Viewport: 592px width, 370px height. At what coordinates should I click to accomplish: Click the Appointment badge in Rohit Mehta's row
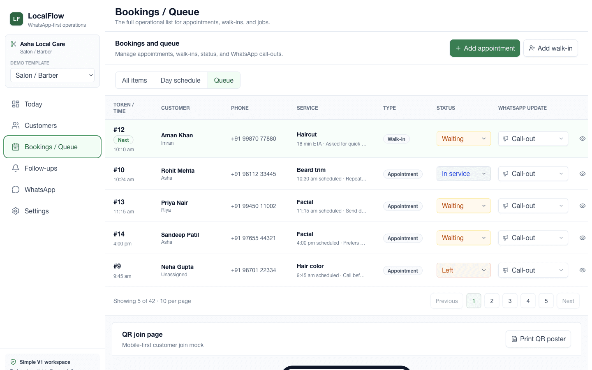tap(402, 174)
